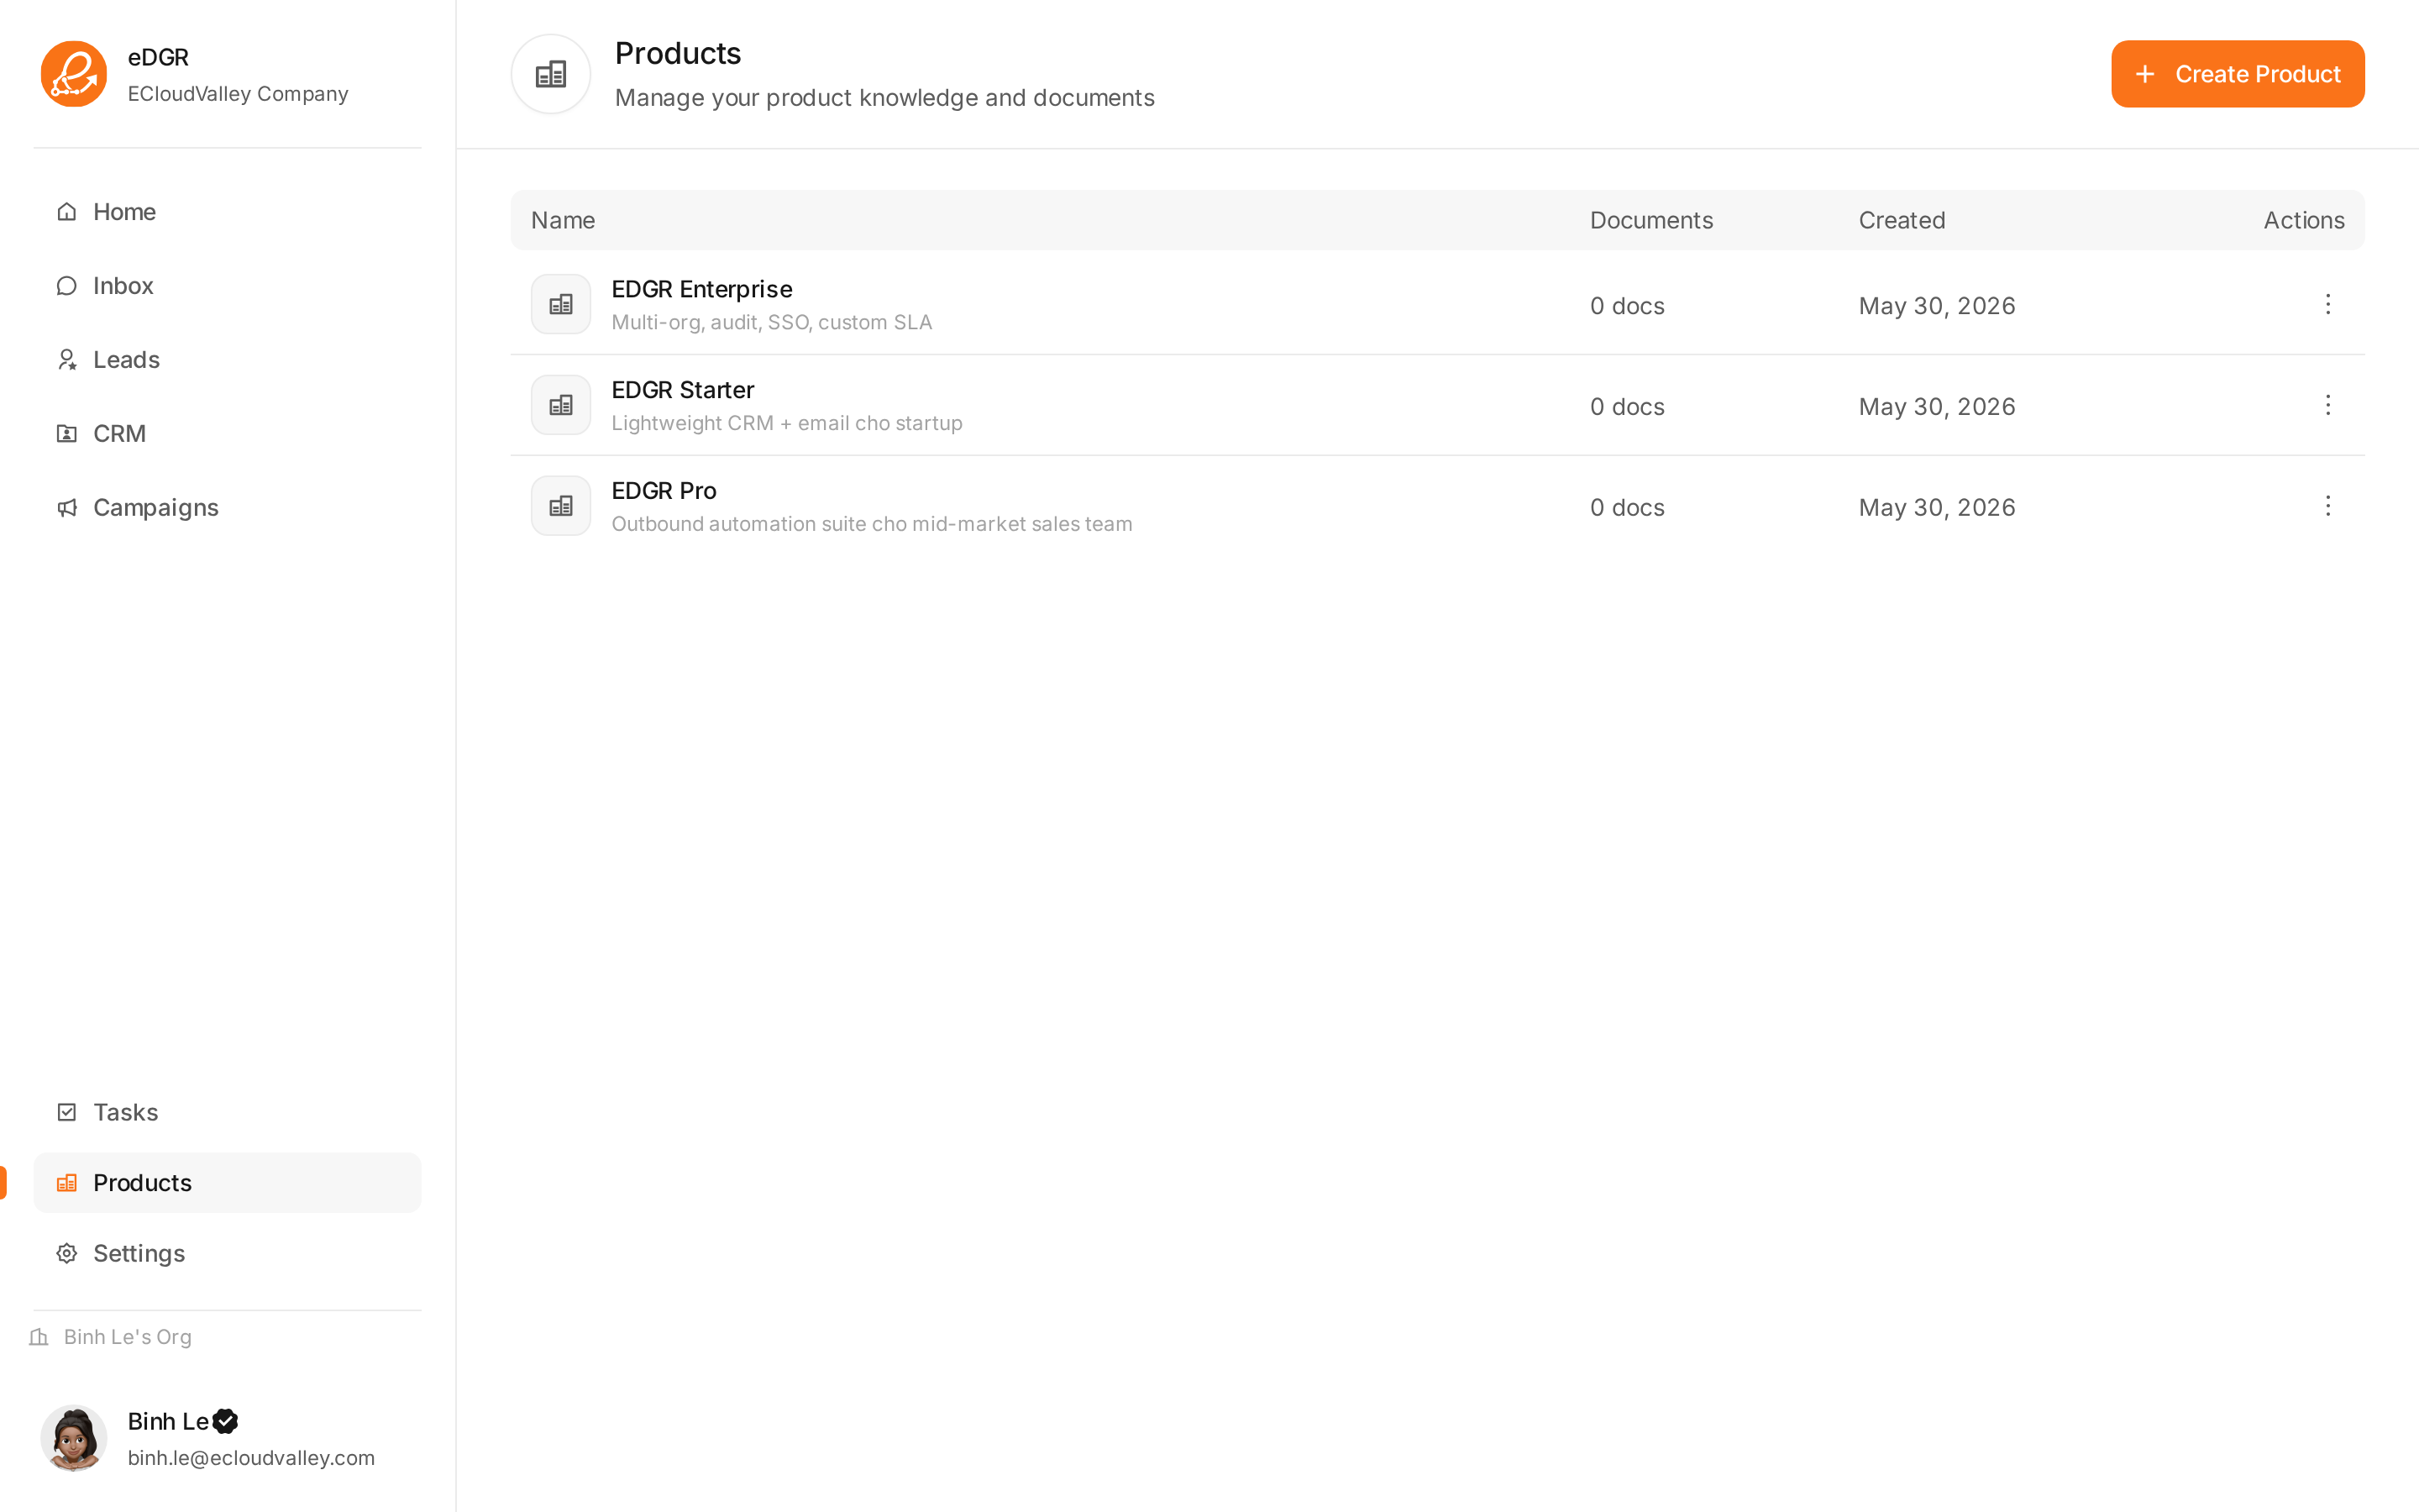Viewport: 2419px width, 1512px height.
Task: Click the Home house icon
Action: pyautogui.click(x=67, y=212)
